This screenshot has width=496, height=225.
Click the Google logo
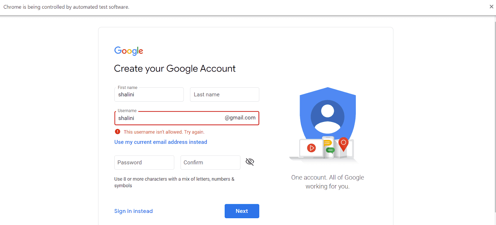(129, 51)
